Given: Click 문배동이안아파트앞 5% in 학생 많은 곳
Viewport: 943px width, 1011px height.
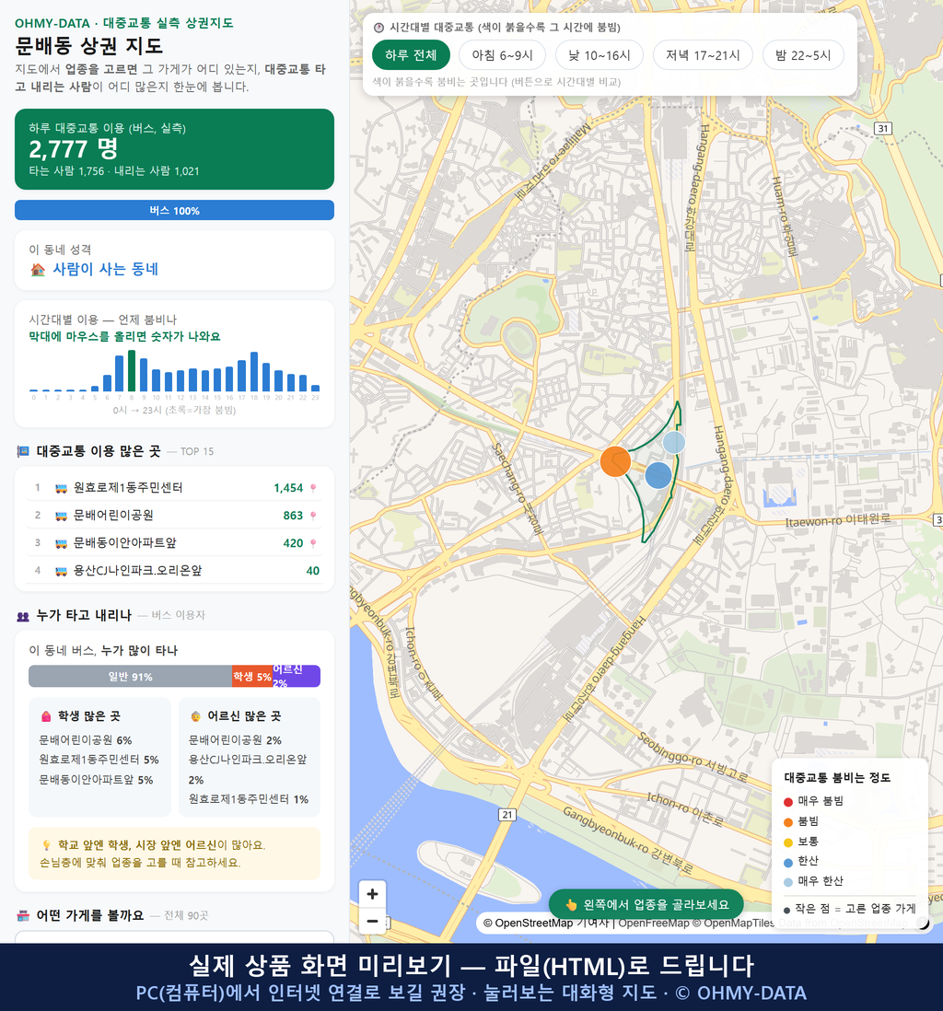Looking at the screenshot, I should click(96, 780).
